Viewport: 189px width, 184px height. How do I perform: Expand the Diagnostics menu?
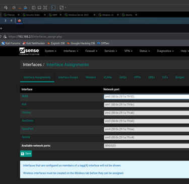point(165,51)
